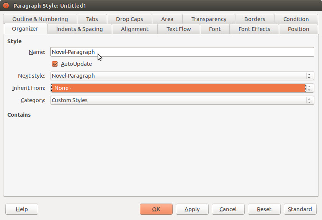This screenshot has width=322, height=220.
Task: Show the Drop Caps tab
Action: pyautogui.click(x=129, y=19)
